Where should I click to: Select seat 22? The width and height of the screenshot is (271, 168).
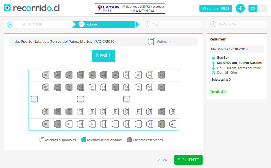coord(104,112)
